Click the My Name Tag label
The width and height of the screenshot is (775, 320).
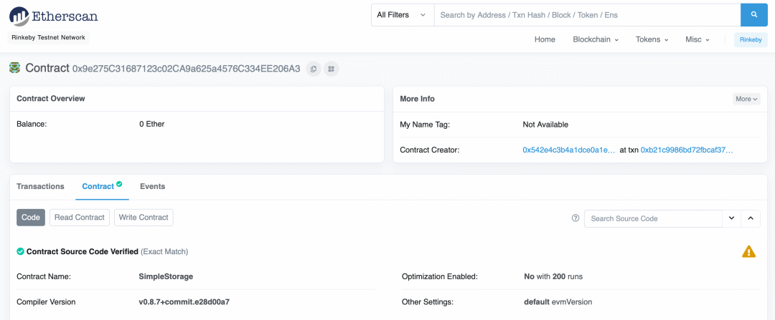coord(425,125)
